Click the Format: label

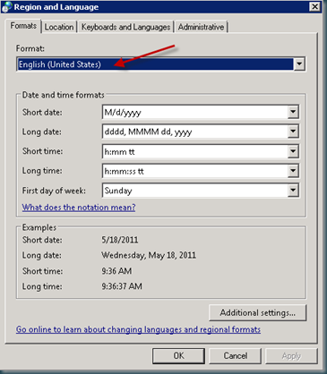[x=30, y=48]
